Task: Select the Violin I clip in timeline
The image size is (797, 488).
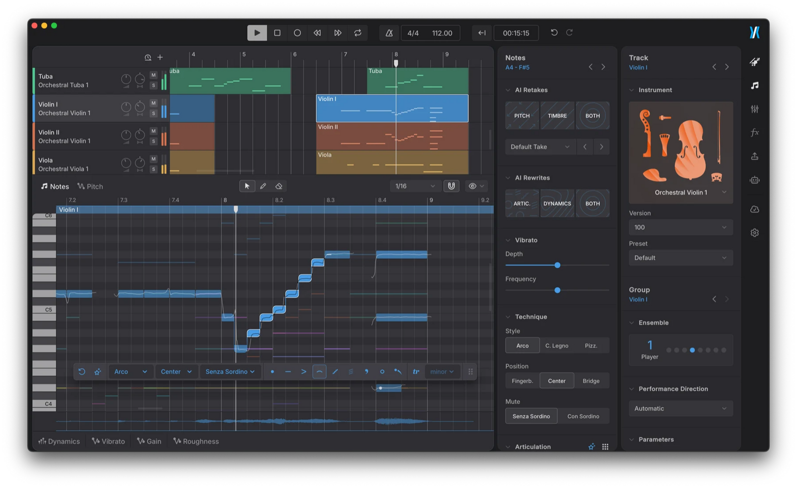Action: click(392, 108)
